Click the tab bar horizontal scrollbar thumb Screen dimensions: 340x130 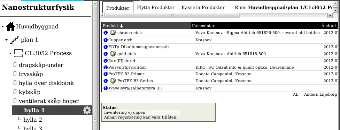[x=172, y=15]
